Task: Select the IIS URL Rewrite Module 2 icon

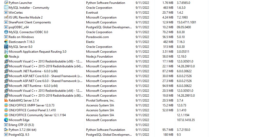Action: point(6,17)
